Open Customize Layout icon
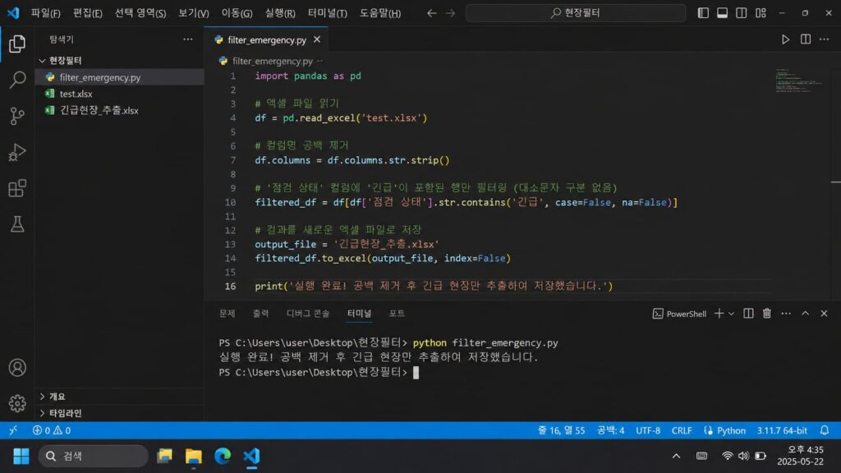This screenshot has height=473, width=841. tap(761, 13)
